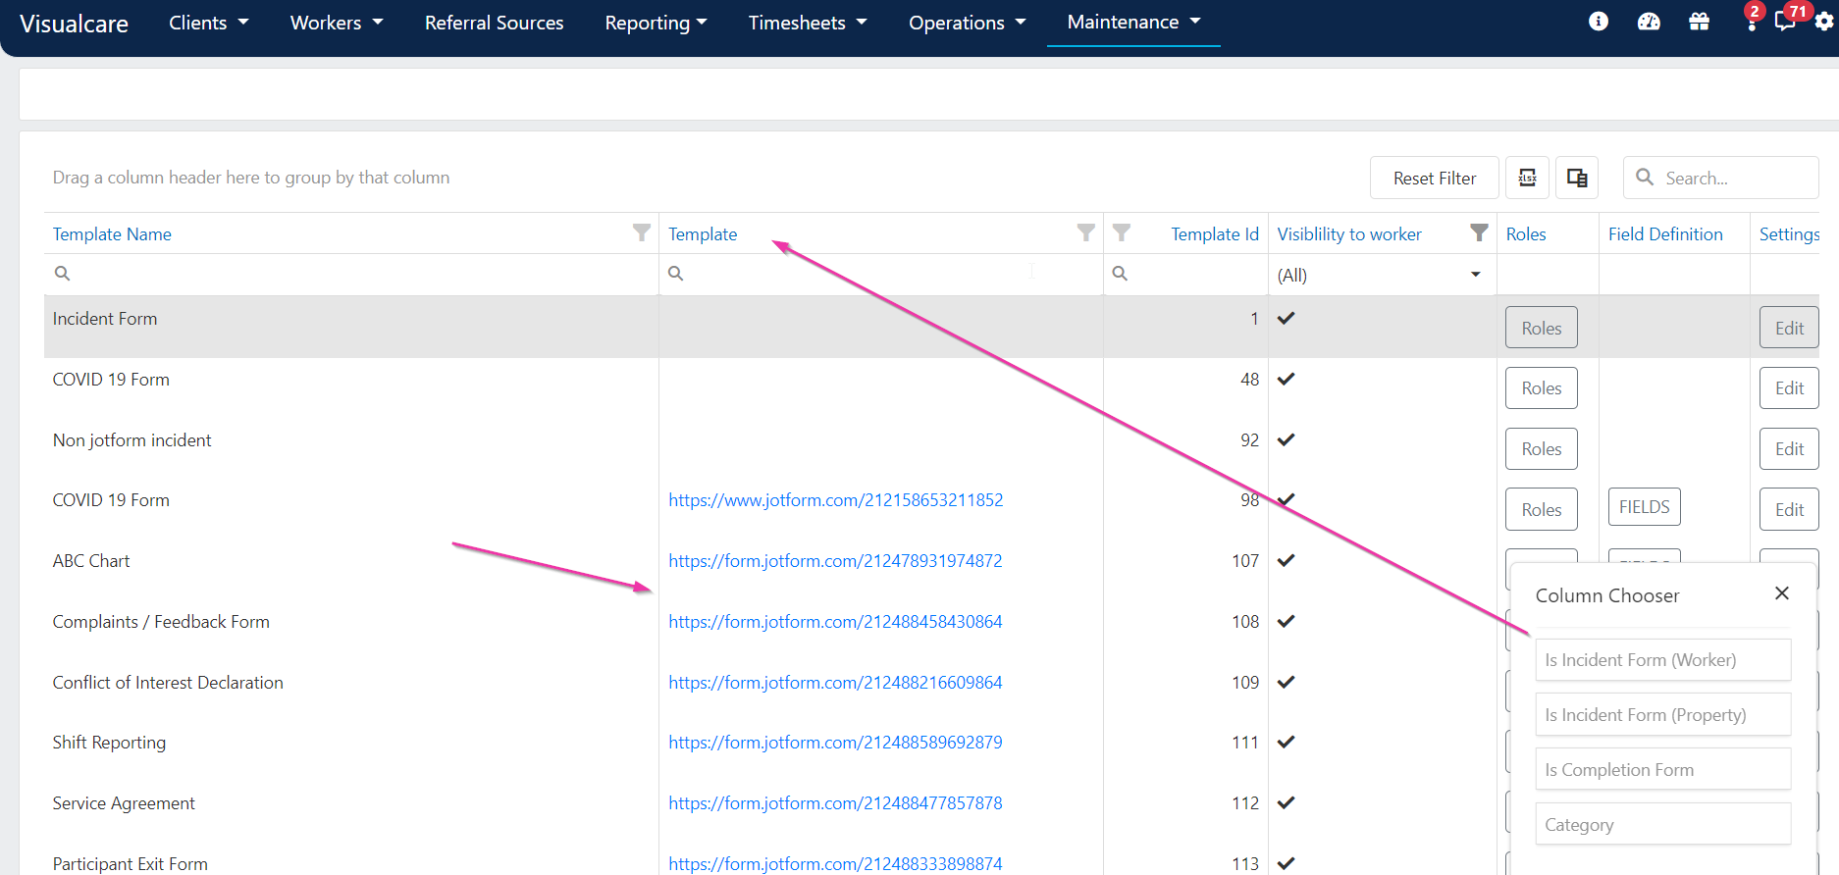Sort by Visibility to worker column header

pyautogui.click(x=1349, y=233)
